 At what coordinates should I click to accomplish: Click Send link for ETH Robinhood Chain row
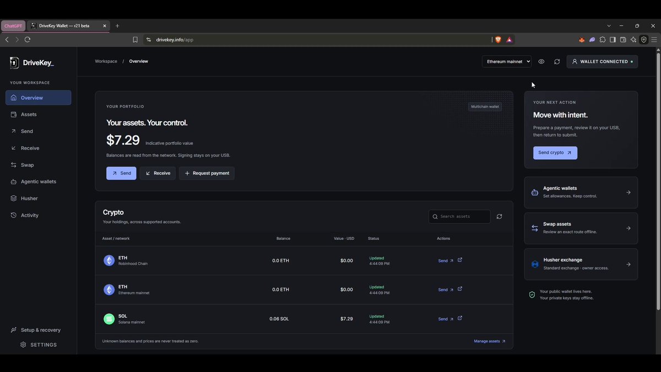pos(446,261)
